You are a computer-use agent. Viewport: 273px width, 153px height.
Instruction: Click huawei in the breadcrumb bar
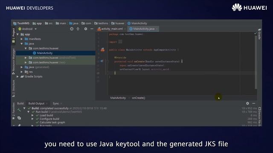tap(118, 23)
